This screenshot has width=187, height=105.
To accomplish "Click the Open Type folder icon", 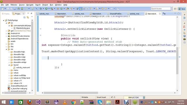I will pyautogui.click(x=67, y=8).
